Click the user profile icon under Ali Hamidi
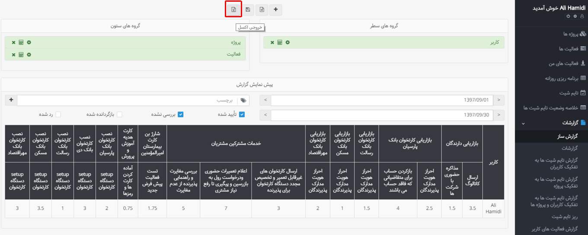The image size is (588, 235). click(x=581, y=16)
